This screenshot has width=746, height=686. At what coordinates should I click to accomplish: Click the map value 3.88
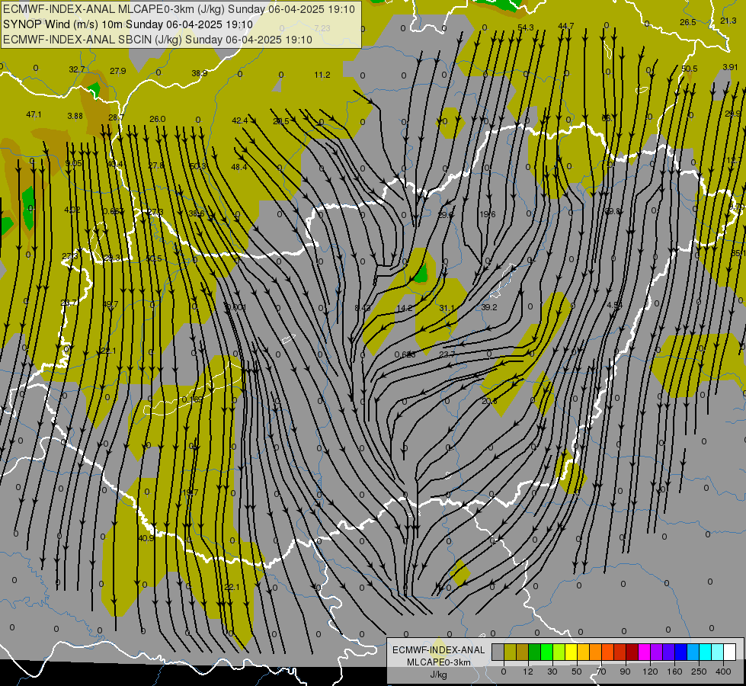[75, 116]
